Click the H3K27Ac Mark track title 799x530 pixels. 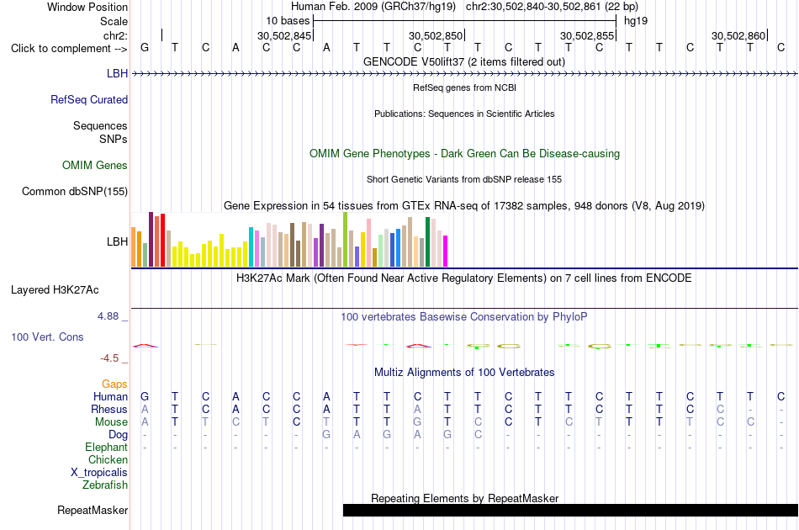(464, 278)
